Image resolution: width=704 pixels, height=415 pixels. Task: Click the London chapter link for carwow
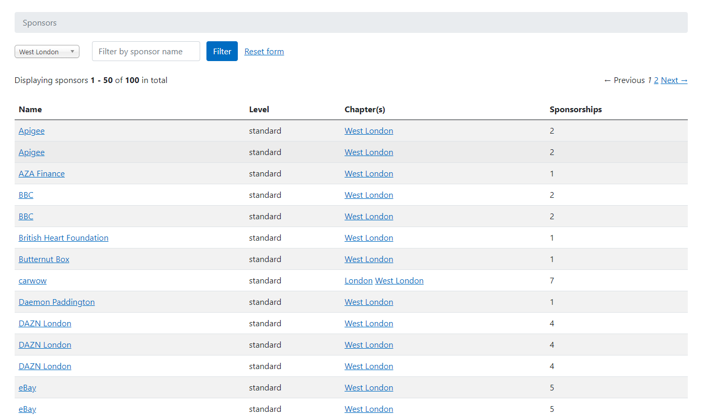click(359, 281)
